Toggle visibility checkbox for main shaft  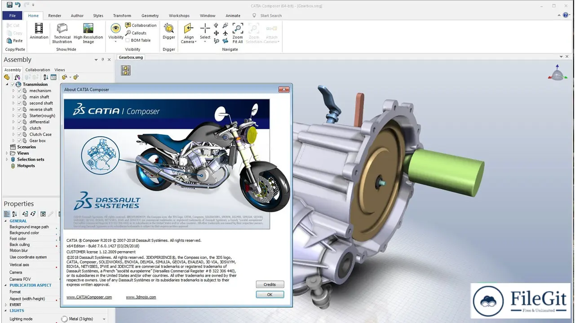click(x=19, y=97)
